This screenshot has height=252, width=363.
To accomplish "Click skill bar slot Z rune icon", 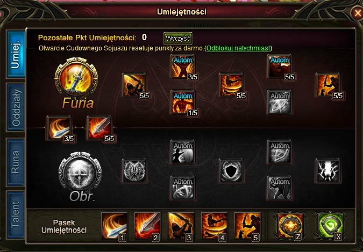I will tap(290, 226).
